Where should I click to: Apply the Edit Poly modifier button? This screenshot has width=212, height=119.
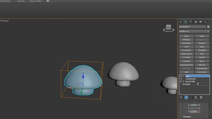tap(202, 65)
